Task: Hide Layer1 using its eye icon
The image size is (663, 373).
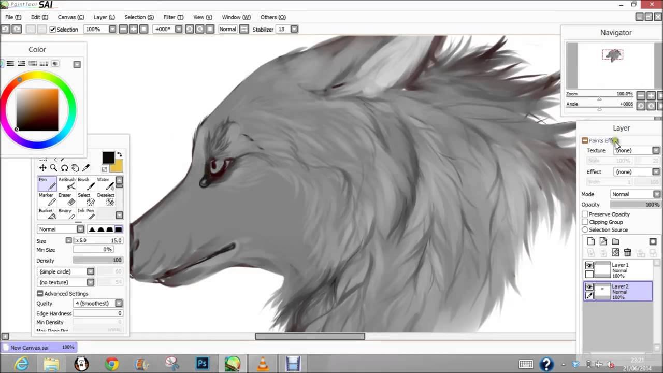Action: [x=589, y=266]
